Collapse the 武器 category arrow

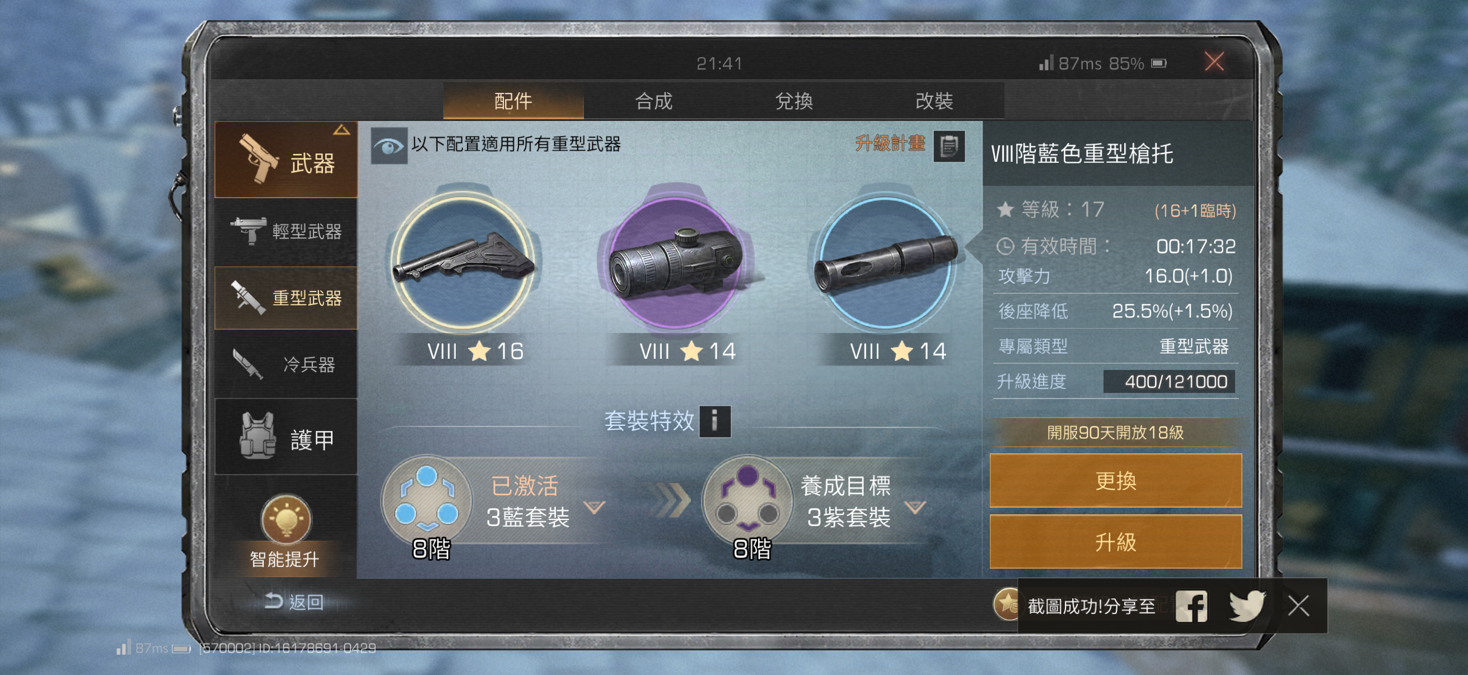(342, 130)
